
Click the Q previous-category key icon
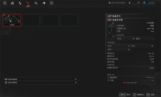[x=5, y=3]
